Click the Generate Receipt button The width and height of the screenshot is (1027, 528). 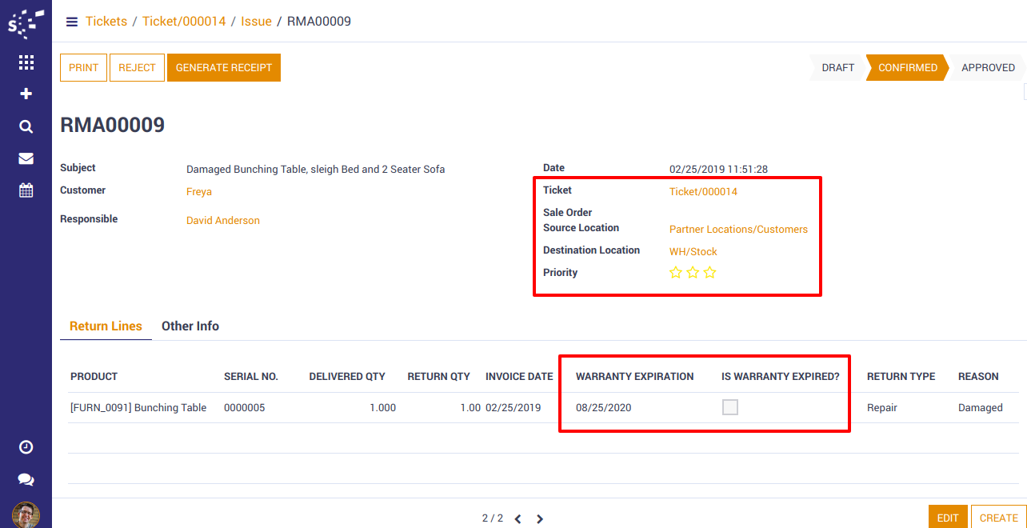tap(224, 68)
